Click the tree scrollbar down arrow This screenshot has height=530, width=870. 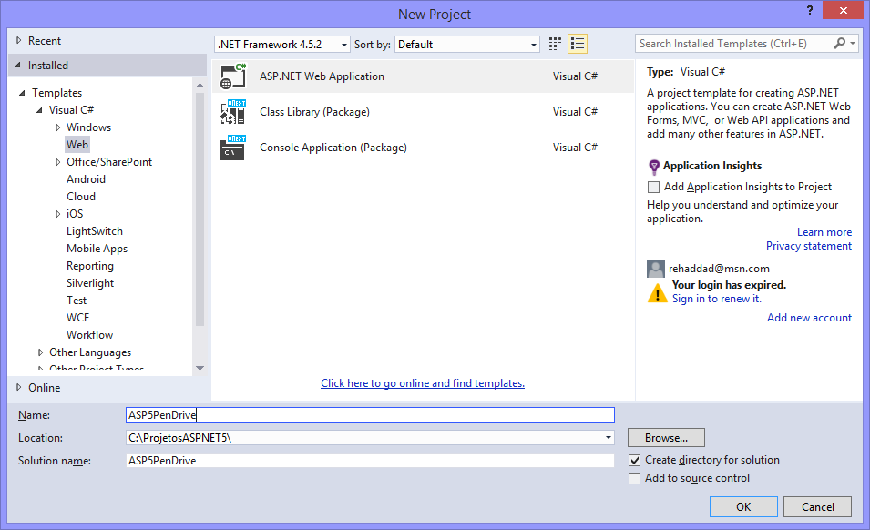[x=200, y=368]
